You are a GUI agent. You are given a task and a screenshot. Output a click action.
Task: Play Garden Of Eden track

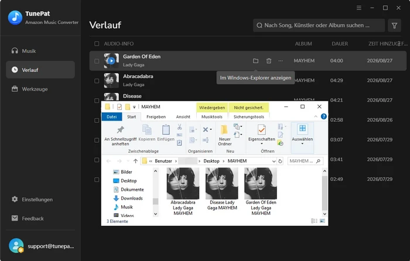pos(111,61)
